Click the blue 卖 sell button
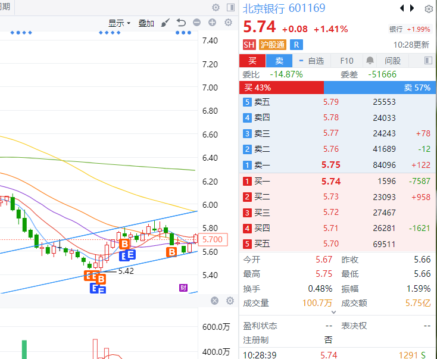Viewport: 437px width, 359px height. pos(279,61)
